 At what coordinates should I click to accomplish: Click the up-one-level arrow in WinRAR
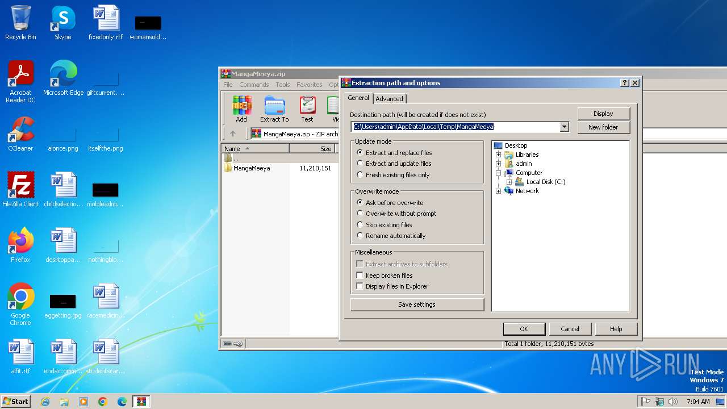pyautogui.click(x=233, y=134)
